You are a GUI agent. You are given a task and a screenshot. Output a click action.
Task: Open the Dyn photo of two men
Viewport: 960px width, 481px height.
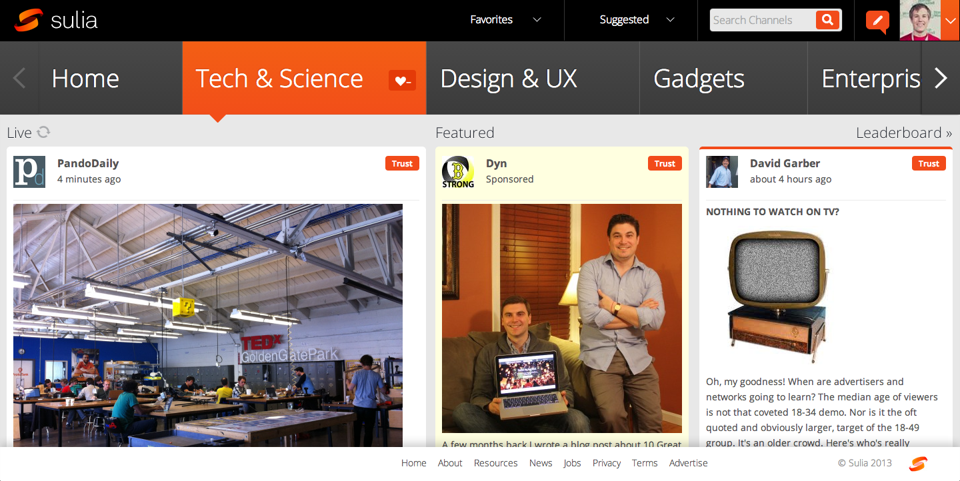point(562,318)
